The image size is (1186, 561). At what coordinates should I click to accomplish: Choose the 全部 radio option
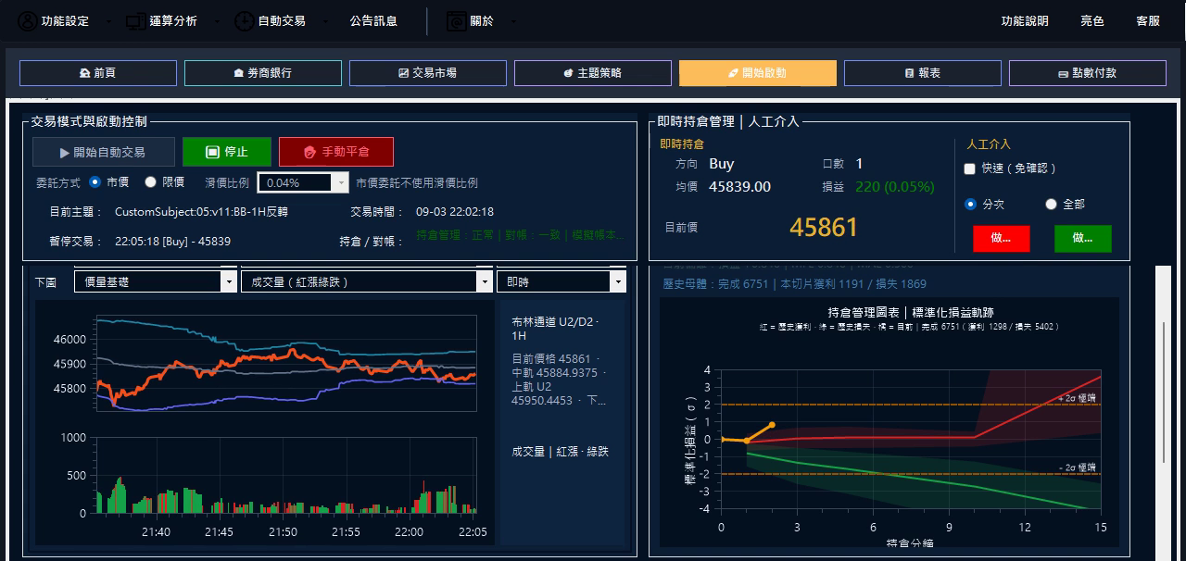(1051, 204)
